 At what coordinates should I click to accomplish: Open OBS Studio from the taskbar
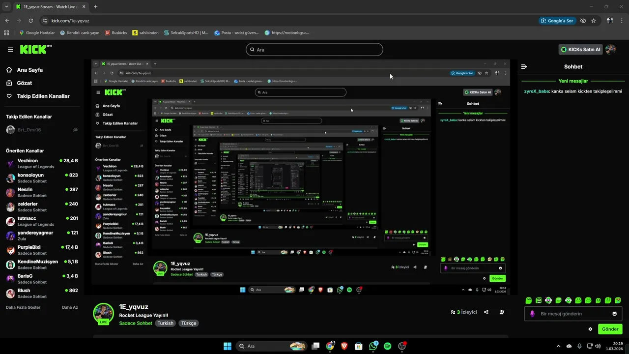point(402,346)
